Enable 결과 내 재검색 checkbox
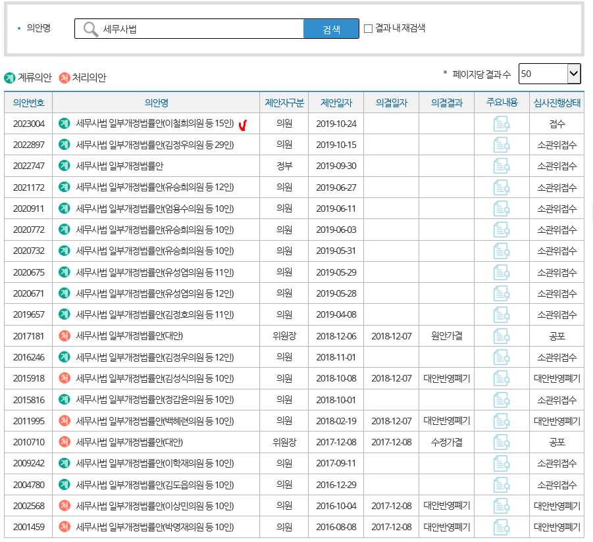 point(368,29)
